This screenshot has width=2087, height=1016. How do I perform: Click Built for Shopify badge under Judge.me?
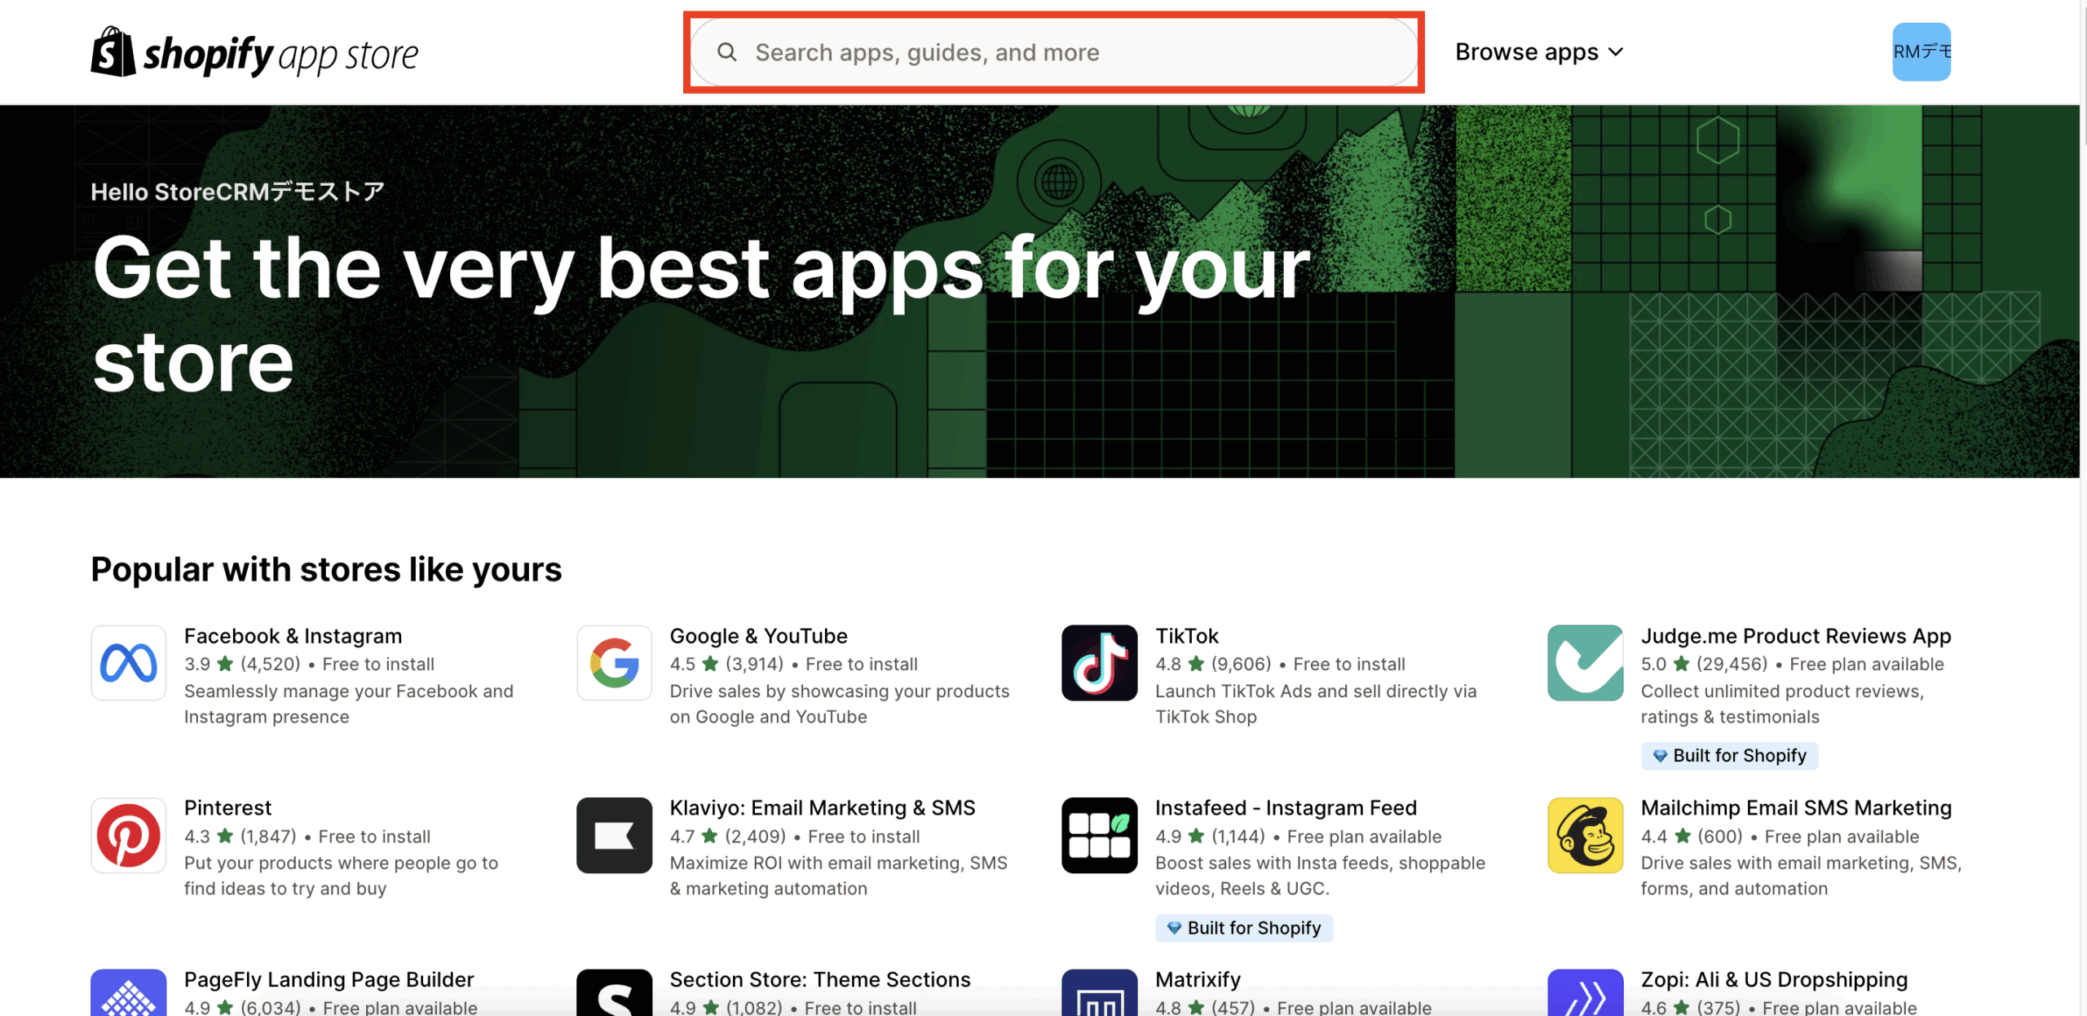[x=1729, y=756]
